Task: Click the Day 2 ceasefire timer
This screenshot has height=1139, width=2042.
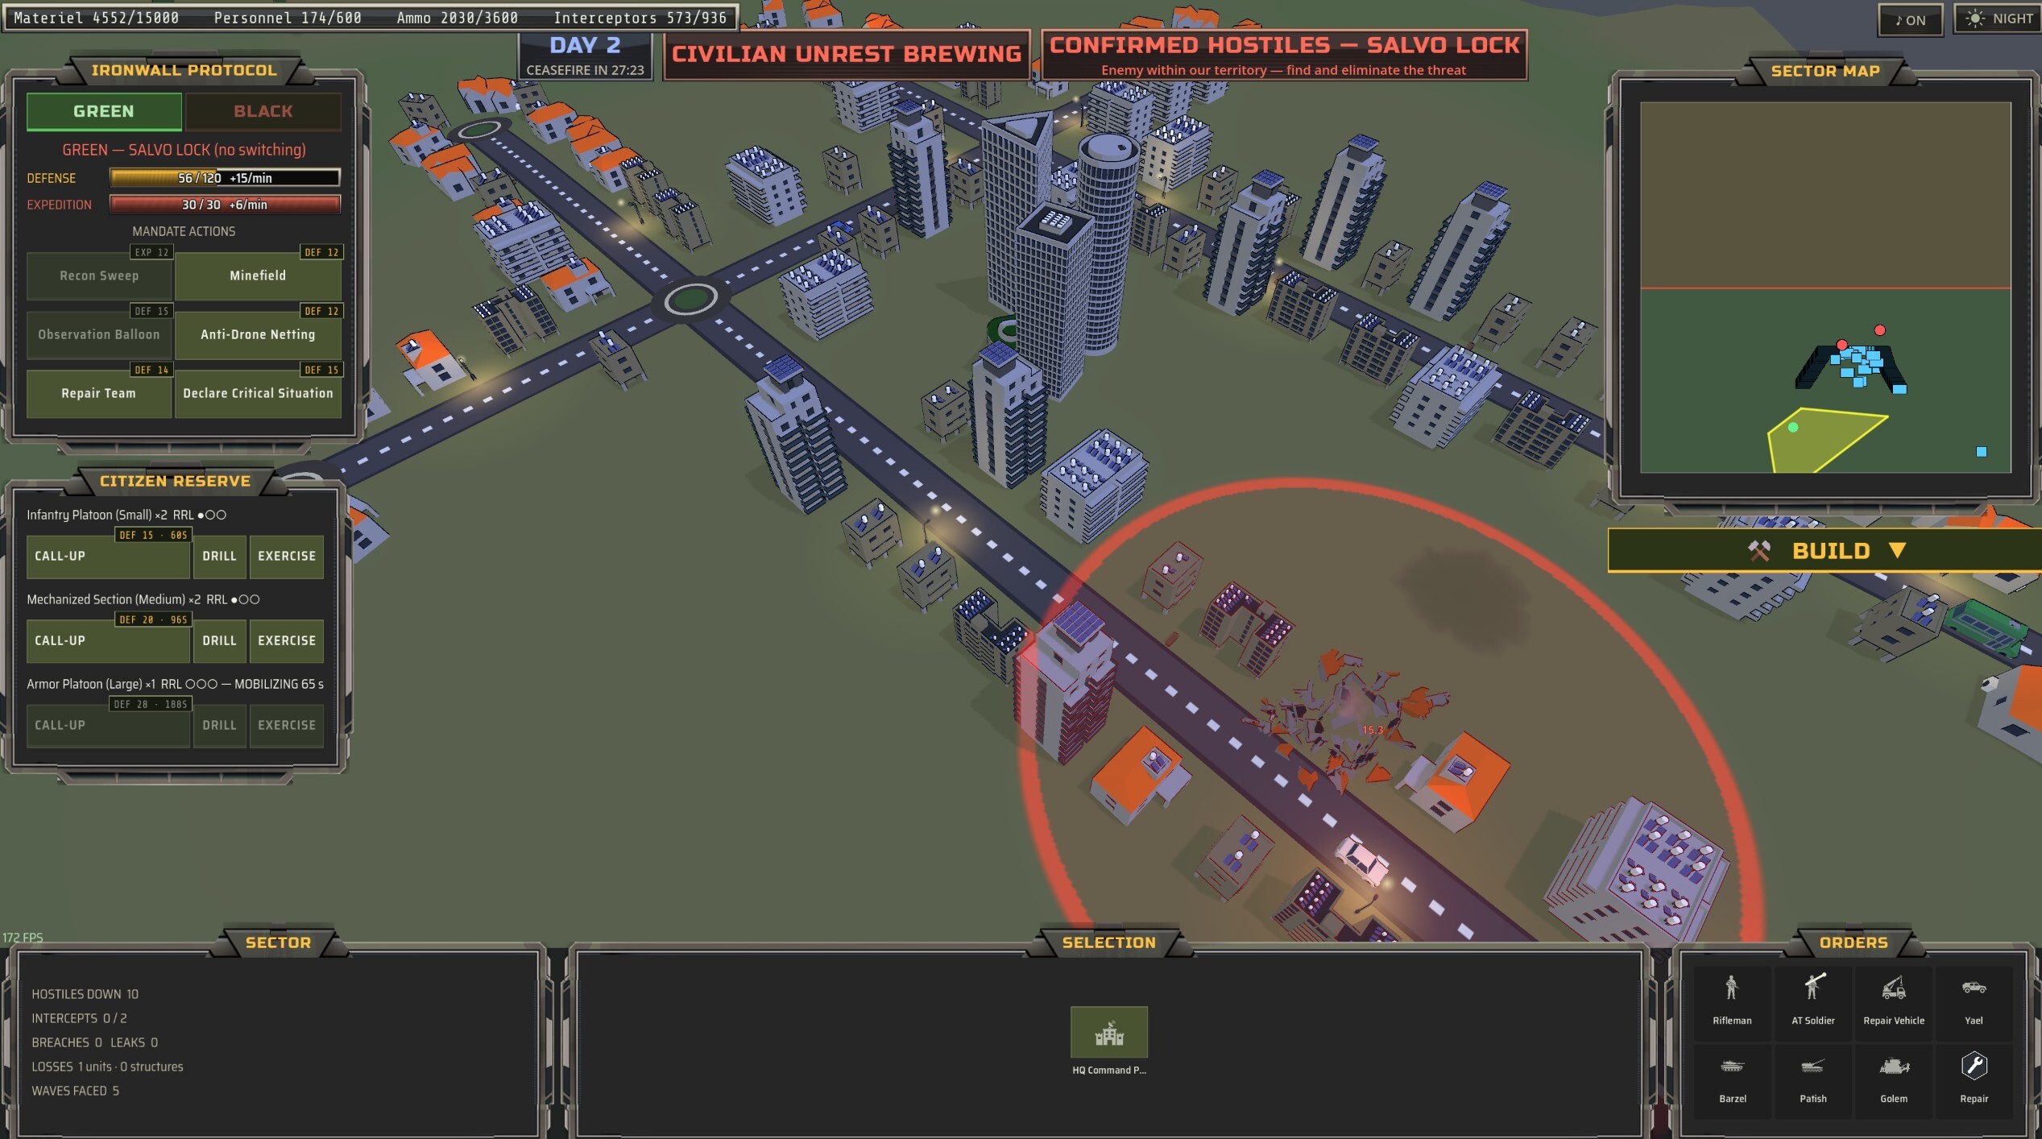Action: click(x=585, y=56)
